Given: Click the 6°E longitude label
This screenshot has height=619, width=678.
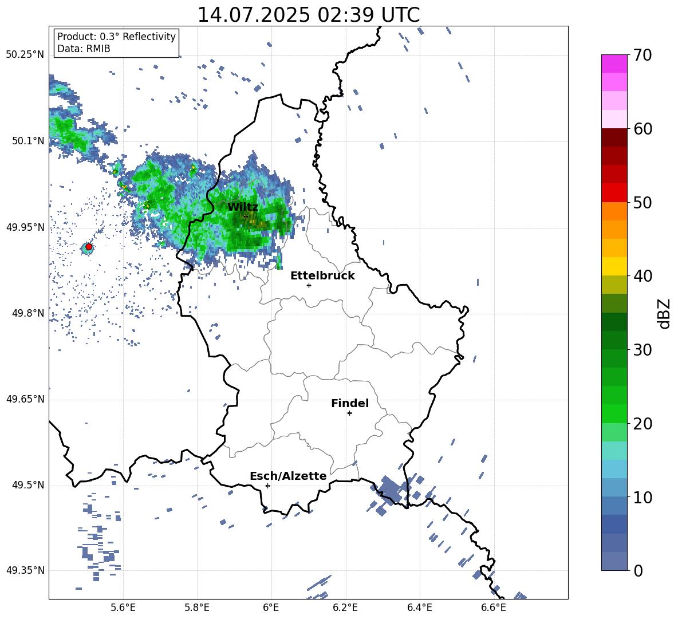Looking at the screenshot, I should click(x=271, y=608).
